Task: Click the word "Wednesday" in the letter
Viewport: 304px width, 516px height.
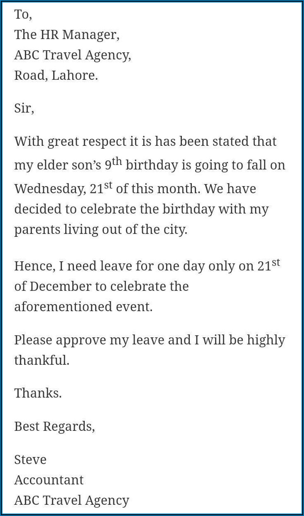Action: pos(49,189)
